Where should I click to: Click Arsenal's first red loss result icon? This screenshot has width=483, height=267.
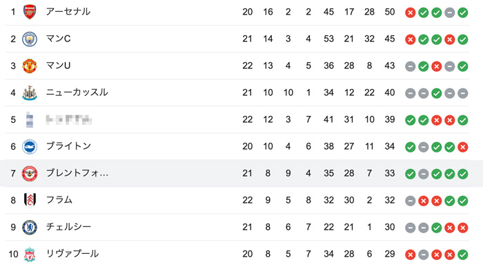[x=411, y=12]
